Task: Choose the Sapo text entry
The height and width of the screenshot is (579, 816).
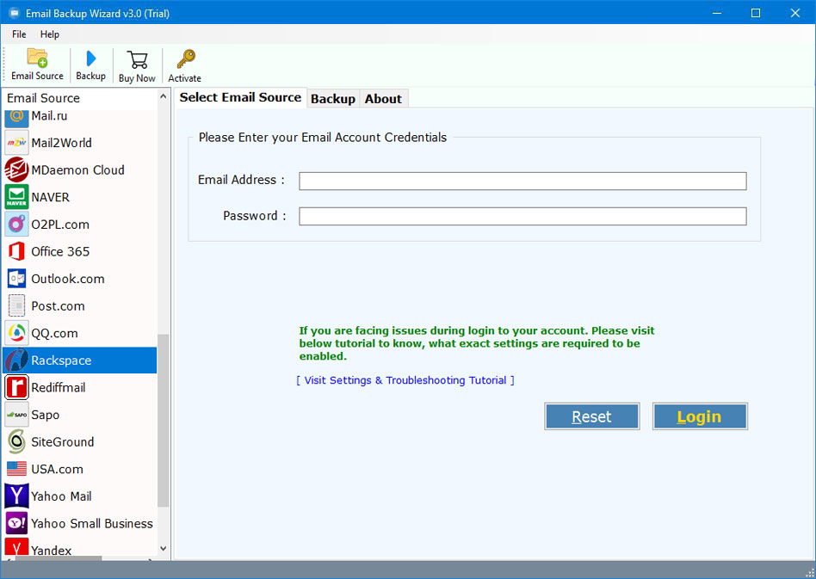Action: pos(46,415)
